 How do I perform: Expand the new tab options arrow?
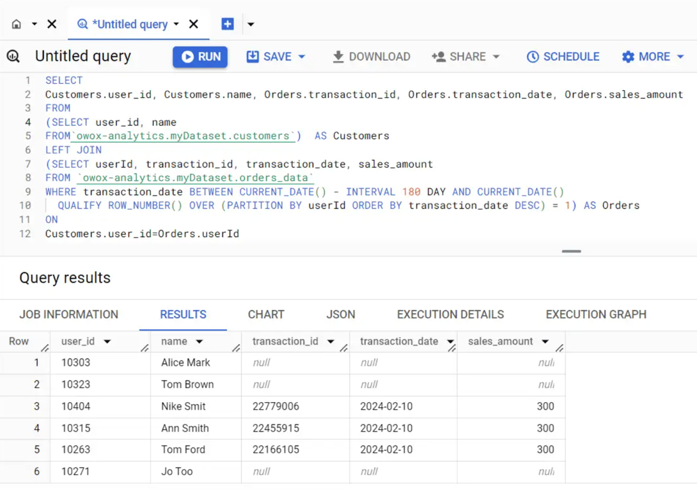251,24
